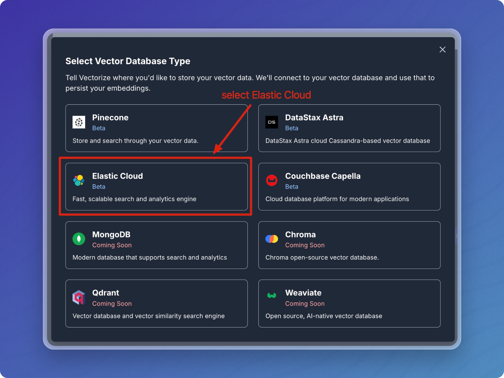Click the Beta label under DataStax Astra
This screenshot has height=378, width=504.
point(292,128)
